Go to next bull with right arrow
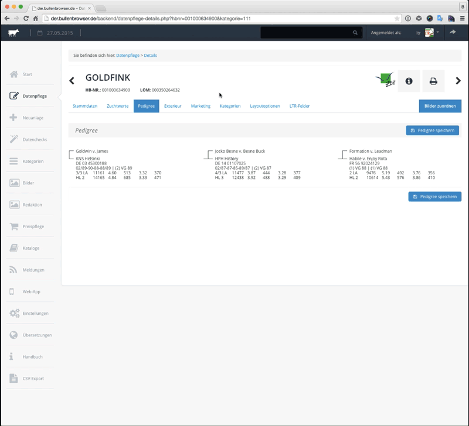 click(x=458, y=81)
